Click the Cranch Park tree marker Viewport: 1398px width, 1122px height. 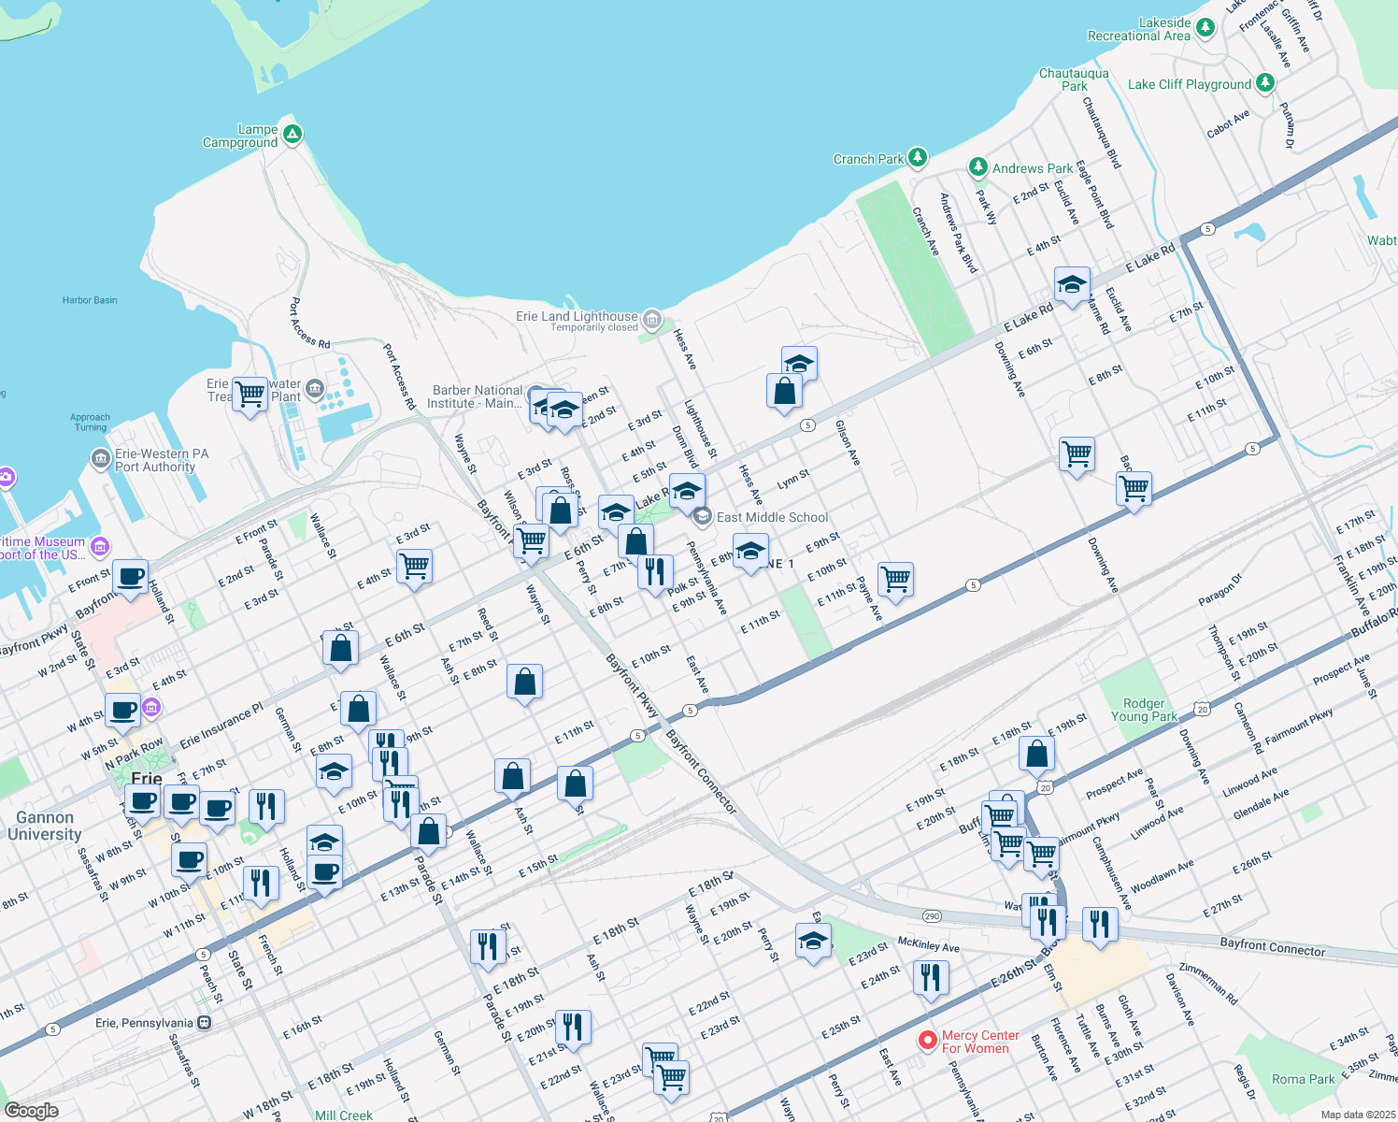click(x=917, y=158)
